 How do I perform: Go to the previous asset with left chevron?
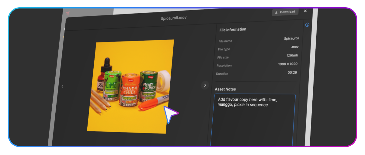[62, 87]
